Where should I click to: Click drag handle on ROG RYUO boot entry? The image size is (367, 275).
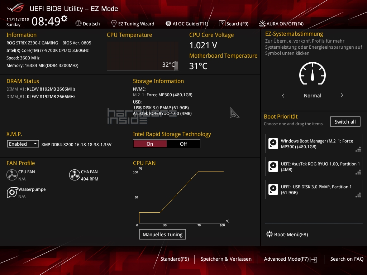coord(358,172)
